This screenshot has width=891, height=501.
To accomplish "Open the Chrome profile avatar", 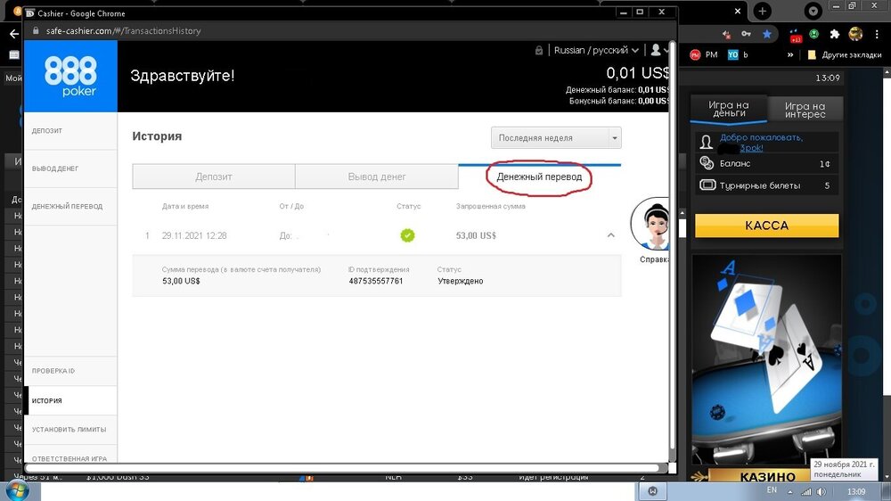I will (x=855, y=34).
